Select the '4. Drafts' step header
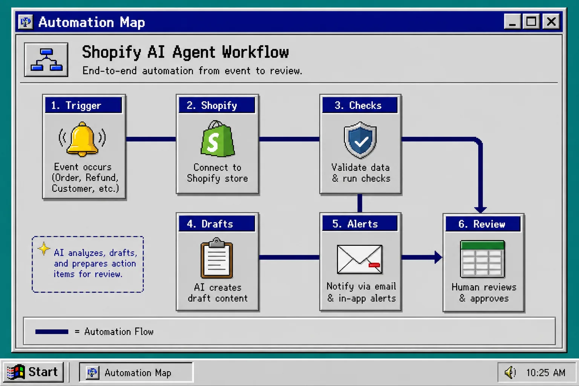 [x=217, y=224]
